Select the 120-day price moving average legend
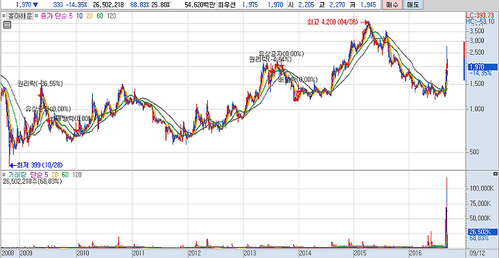This screenshot has width=499, height=258. (112, 16)
